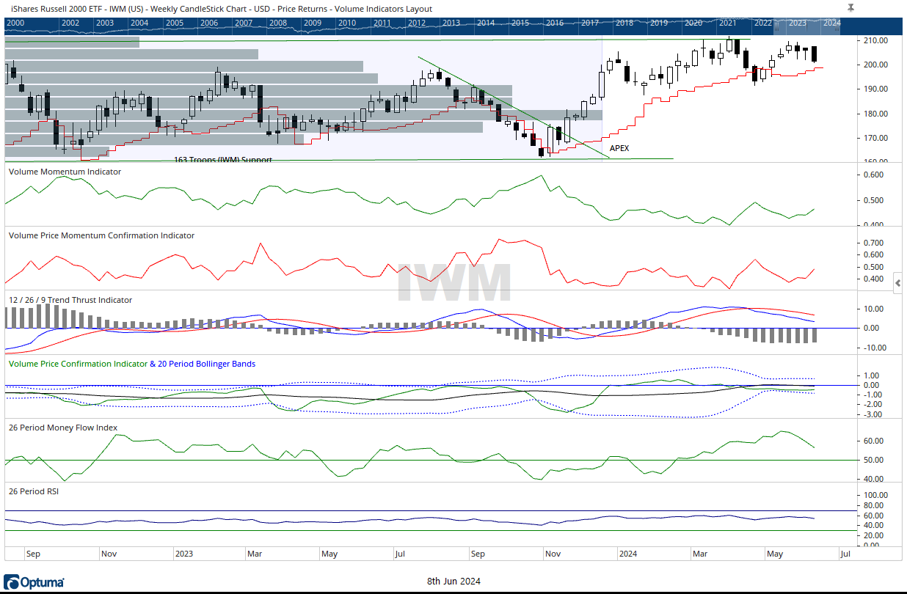Click the Mar label on the bottom date axis after 2024
907x594 pixels.
coord(699,554)
